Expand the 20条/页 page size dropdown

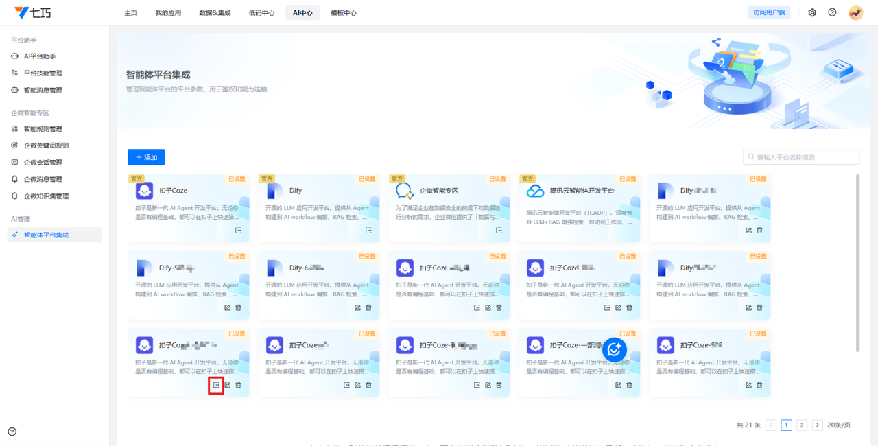839,425
